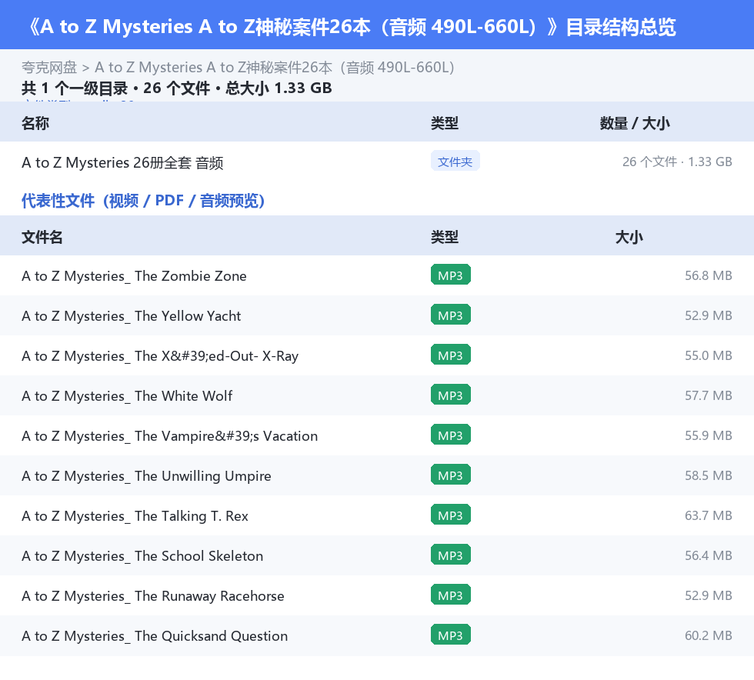Click the 60.2 MB size value
This screenshot has width=754, height=680.
(709, 635)
